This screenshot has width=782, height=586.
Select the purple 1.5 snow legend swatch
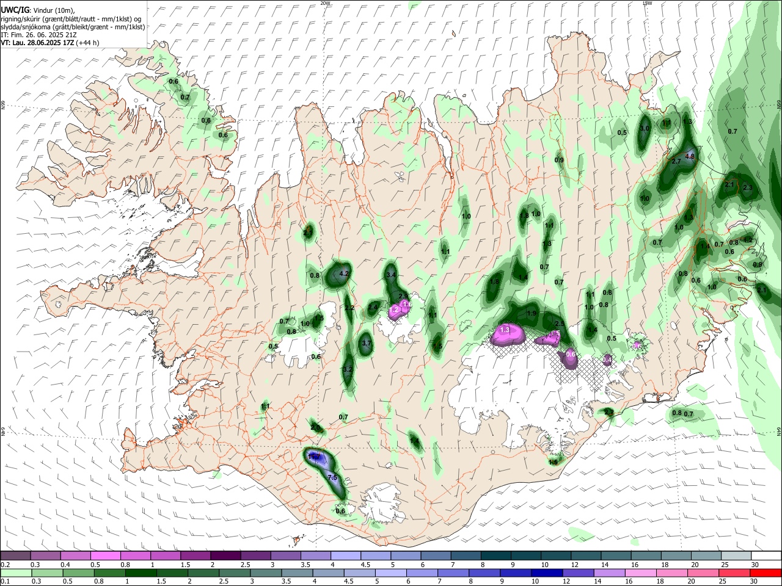(x=195, y=556)
